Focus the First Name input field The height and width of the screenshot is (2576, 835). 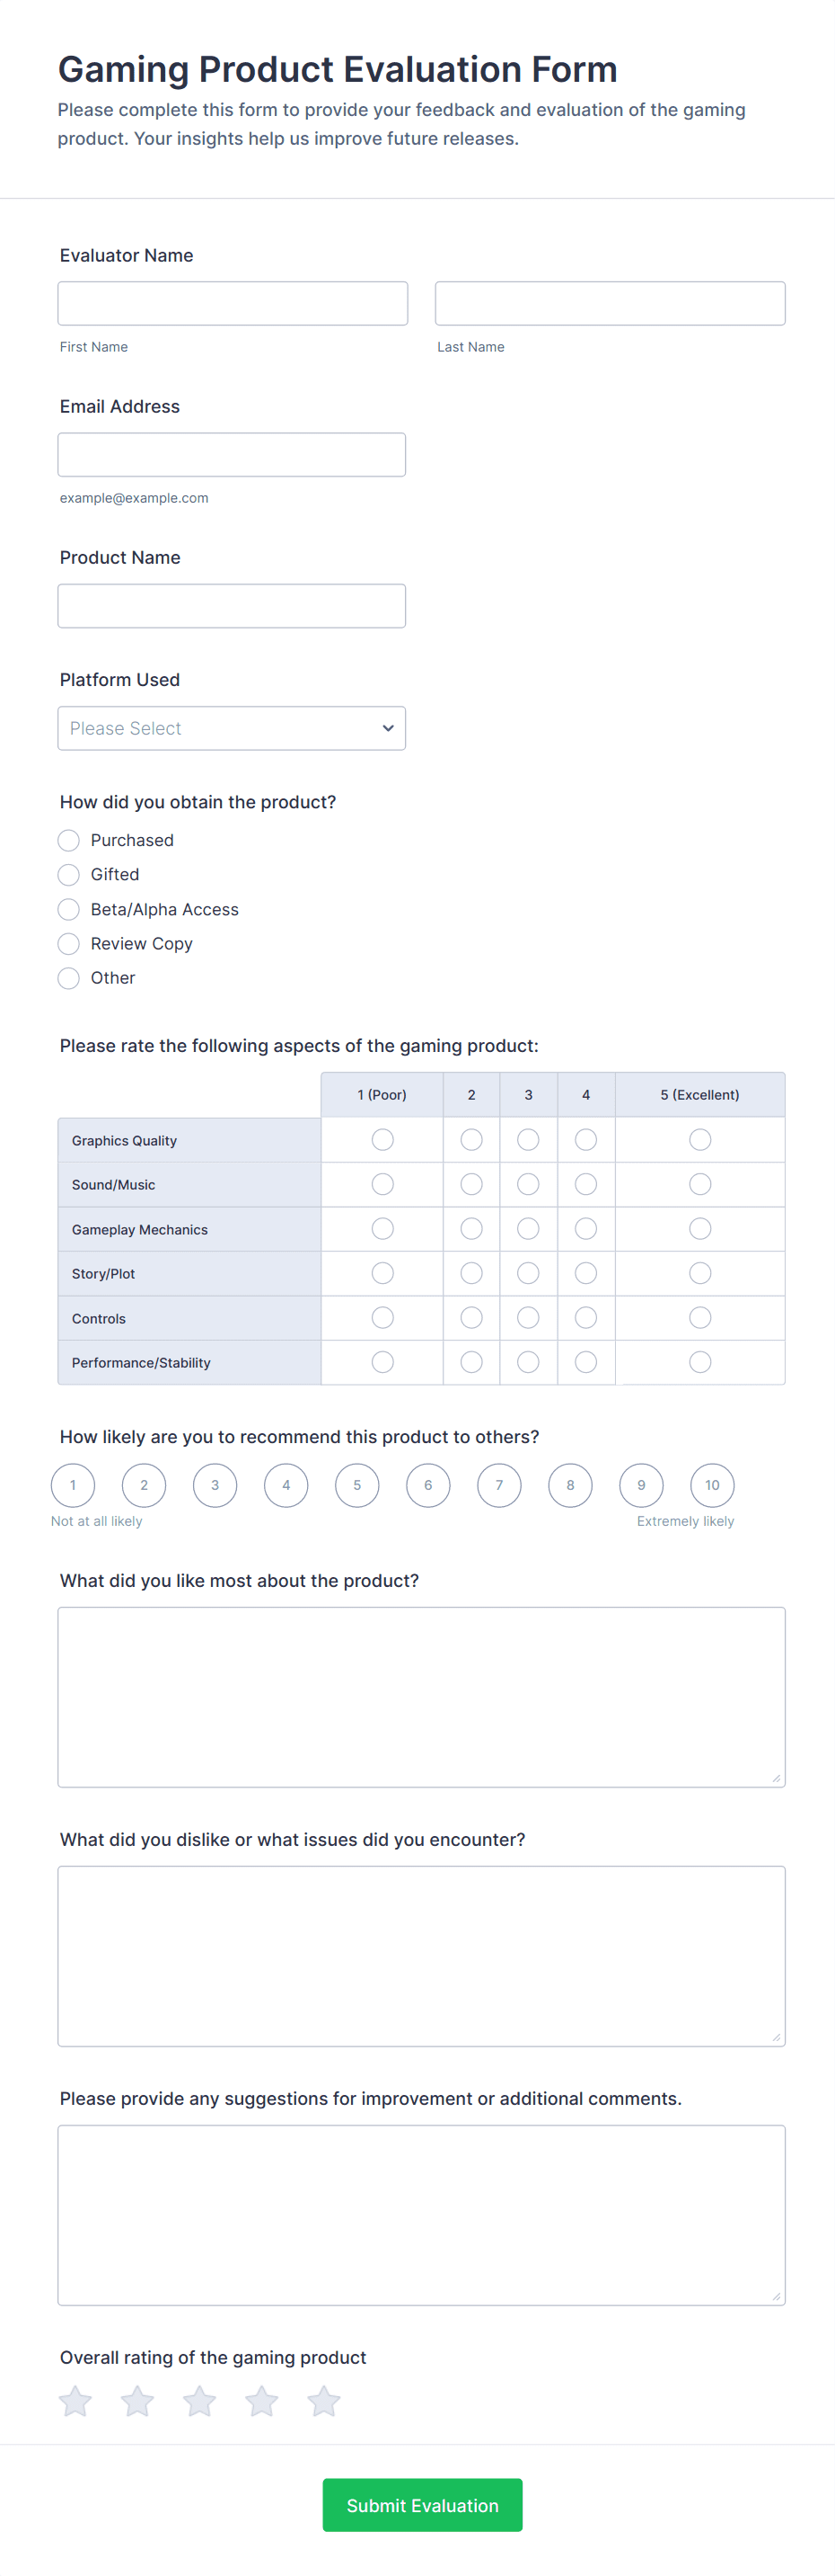(x=233, y=303)
